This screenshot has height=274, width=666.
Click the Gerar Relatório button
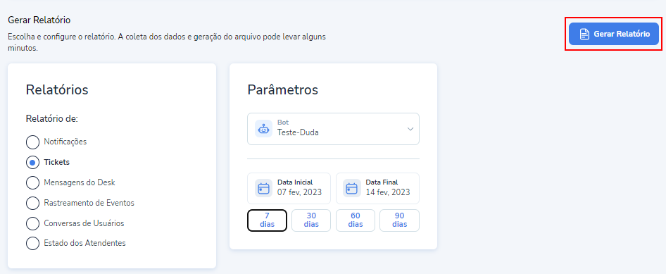click(614, 34)
